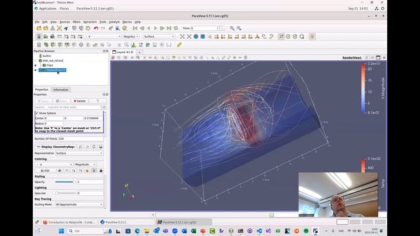The height and width of the screenshot is (236, 420).
Task: Toggle visibility eye of disk_out_ref.ex2
Action: (35, 61)
